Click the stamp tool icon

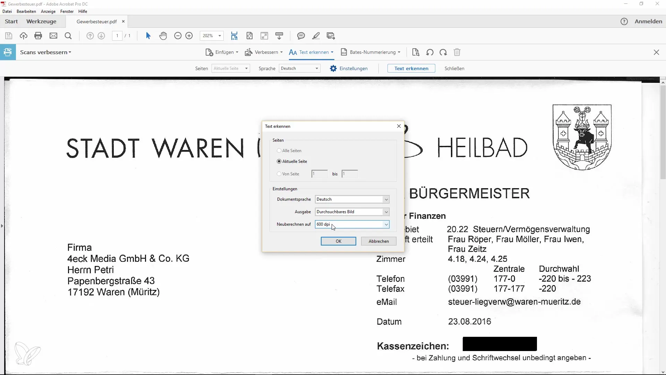[331, 36]
